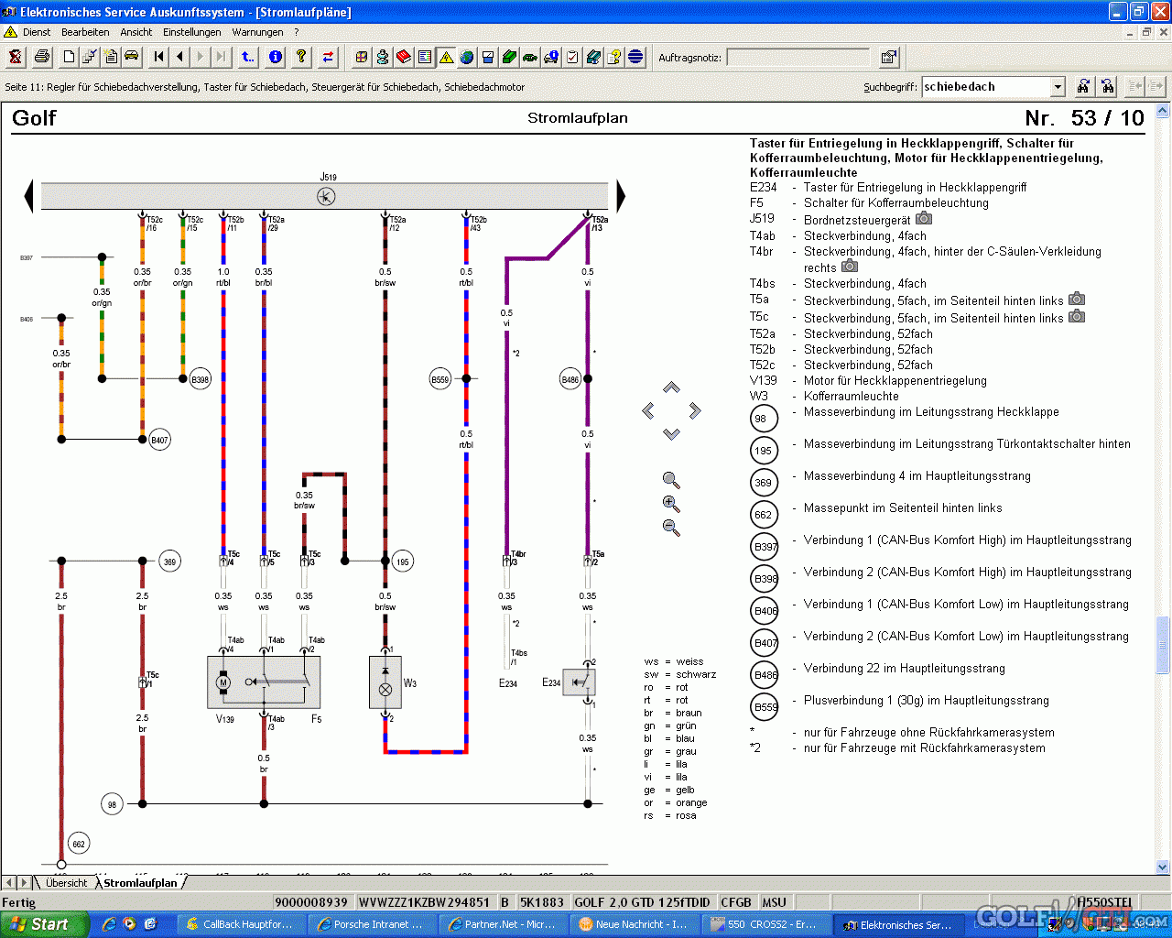The image size is (1172, 938).
Task: Open the Dienst menu
Action: click(37, 32)
